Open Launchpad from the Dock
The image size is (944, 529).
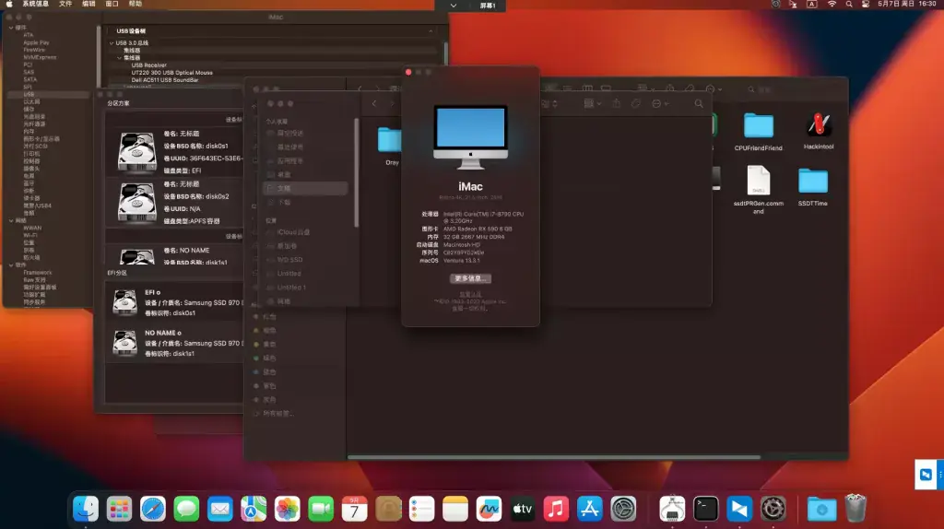[119, 509]
